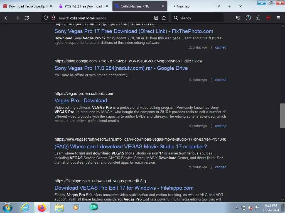This screenshot has height=213, width=285.
Task: Close the Download TechPowerUp tab
Action: coord(51,6)
